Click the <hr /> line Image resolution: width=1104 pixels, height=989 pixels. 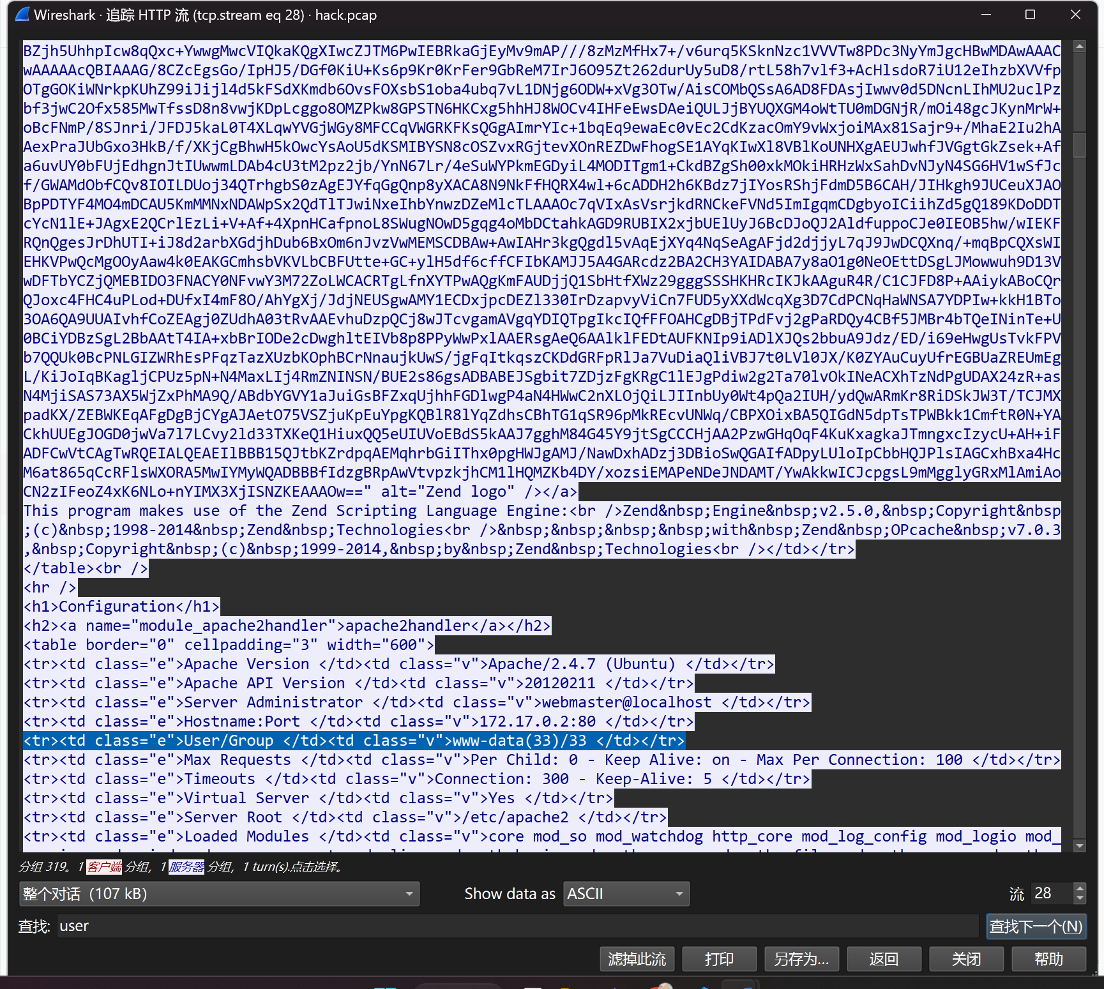(50, 587)
